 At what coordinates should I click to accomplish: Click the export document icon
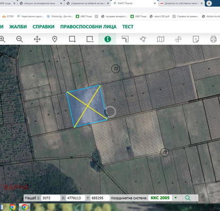(x=196, y=39)
